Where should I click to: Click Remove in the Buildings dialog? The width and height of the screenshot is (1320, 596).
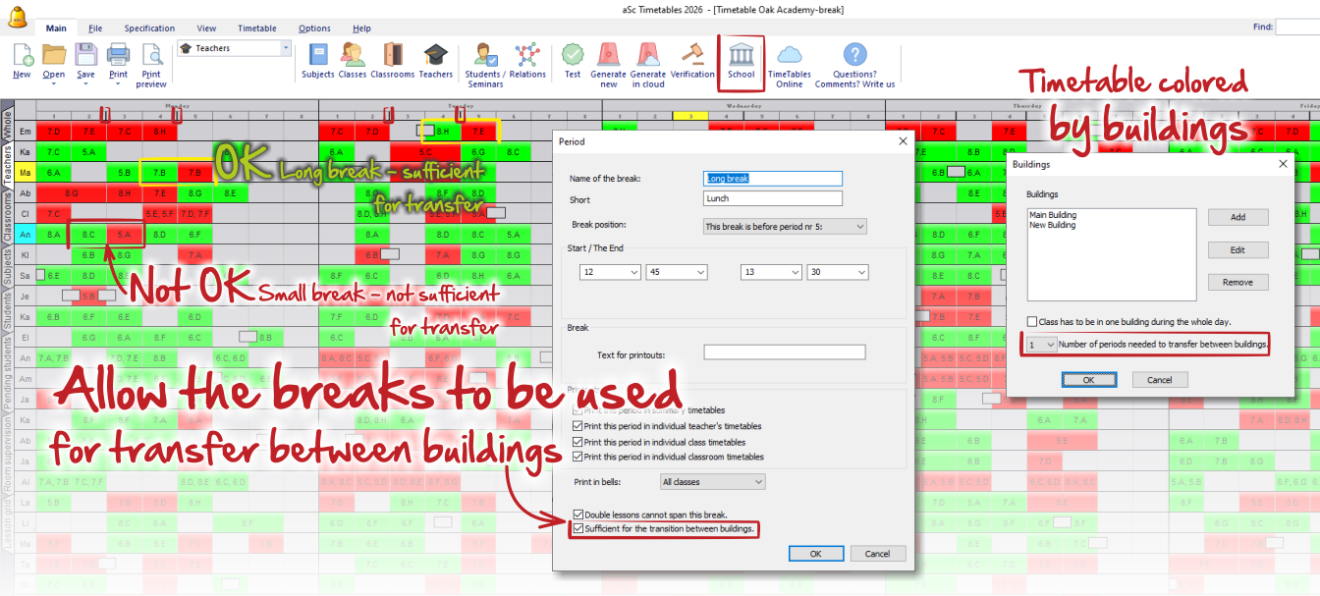(1237, 282)
